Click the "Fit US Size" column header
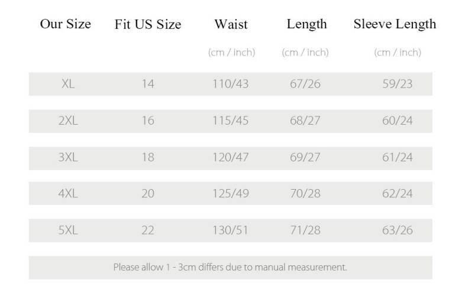465x296 pixels. click(148, 25)
